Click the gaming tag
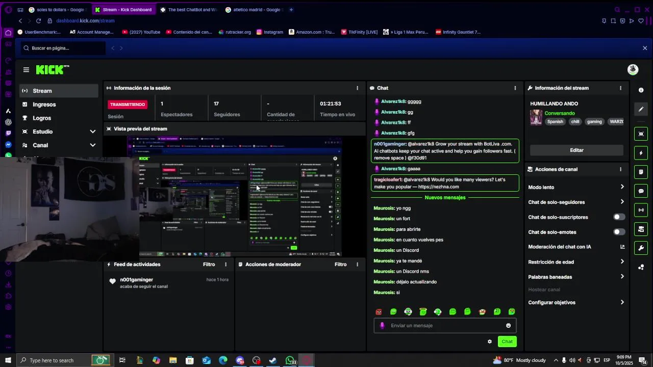The image size is (653, 367). tap(594, 122)
